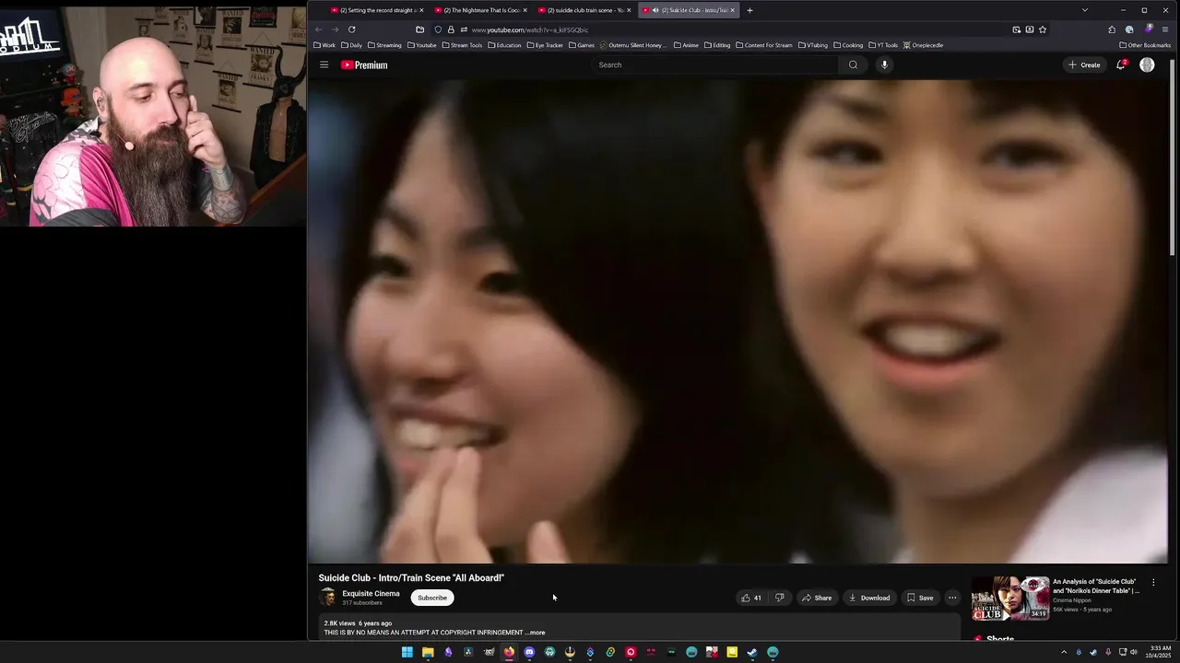Open the Exquisite Cinema channel name link
1180x663 pixels.
click(371, 594)
